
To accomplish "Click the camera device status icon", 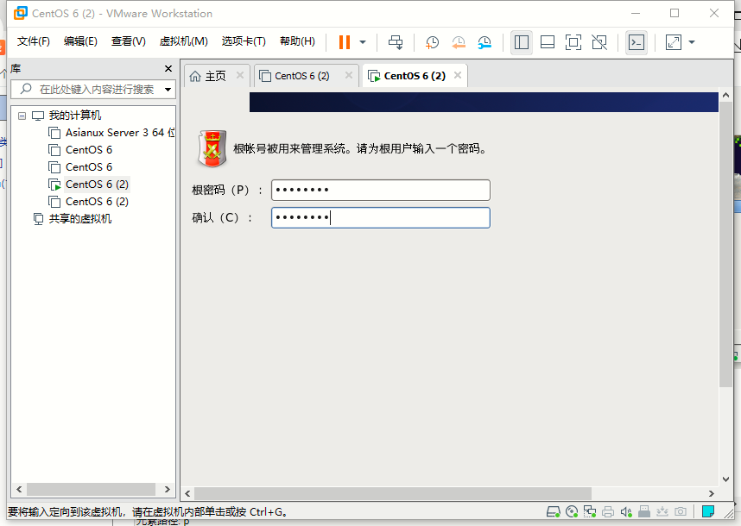I will [x=681, y=511].
